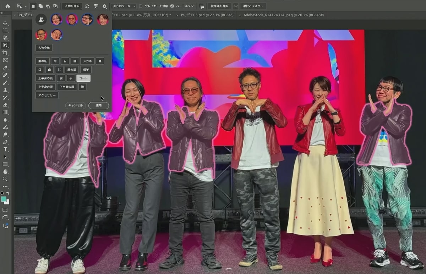Select the Hand tool
Viewport: 426px width, 274px height.
(5, 172)
